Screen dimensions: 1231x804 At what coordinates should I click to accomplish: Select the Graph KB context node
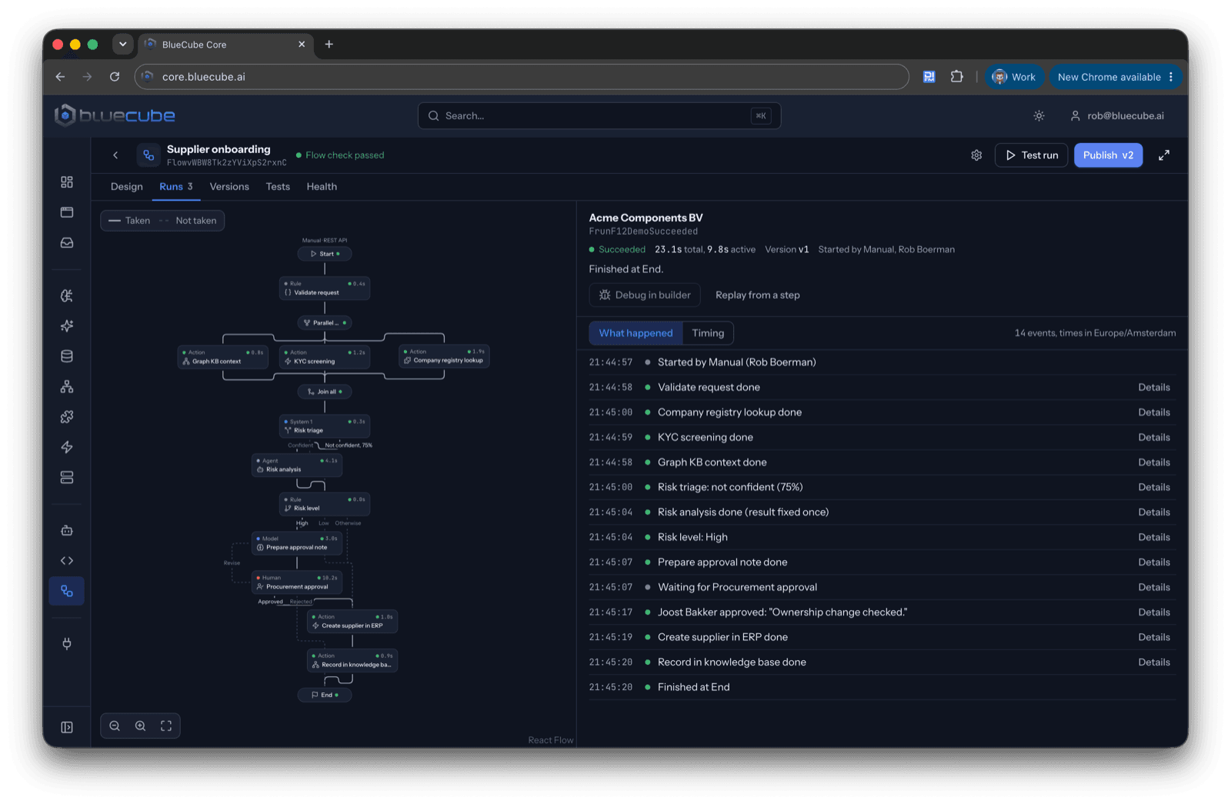pos(223,357)
